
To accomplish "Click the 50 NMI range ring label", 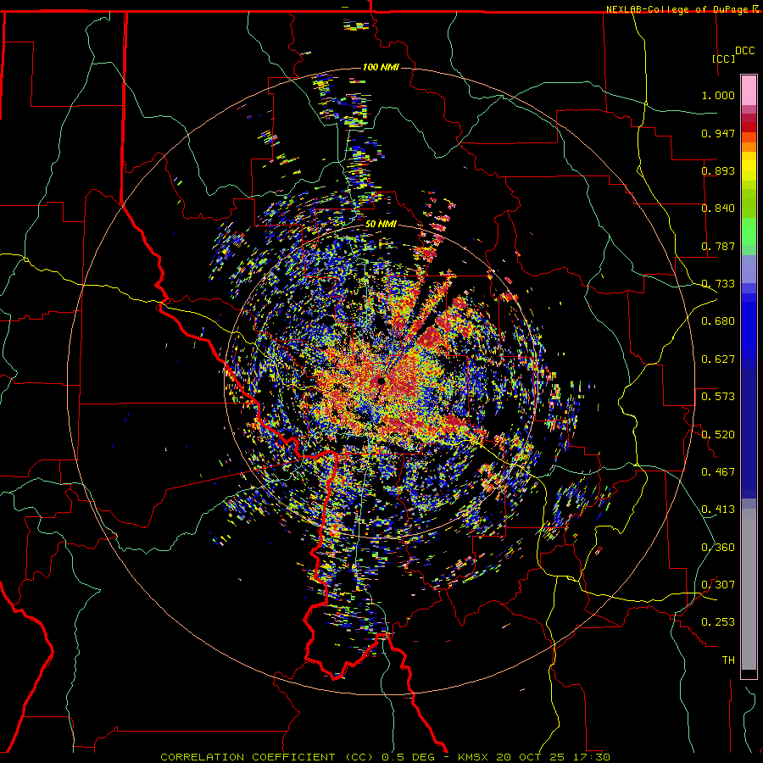I will point(381,224).
